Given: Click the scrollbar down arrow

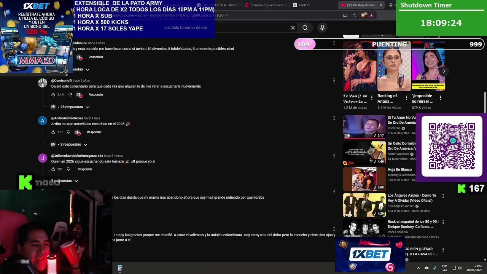Looking at the screenshot, I should pos(485,260).
